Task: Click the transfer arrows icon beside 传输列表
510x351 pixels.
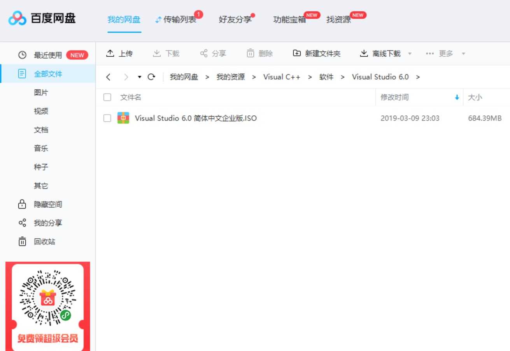Action: (158, 20)
